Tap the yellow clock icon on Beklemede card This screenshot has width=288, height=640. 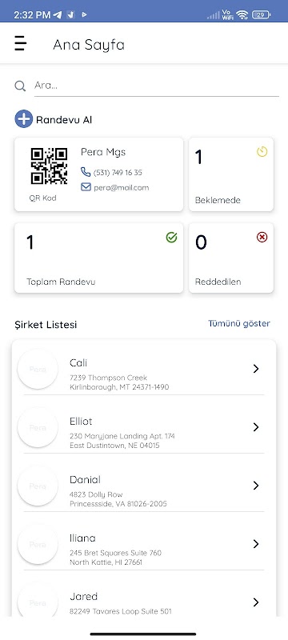262,152
